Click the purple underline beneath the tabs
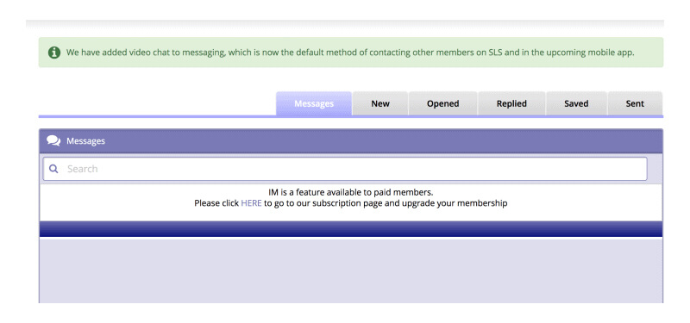 click(351, 116)
